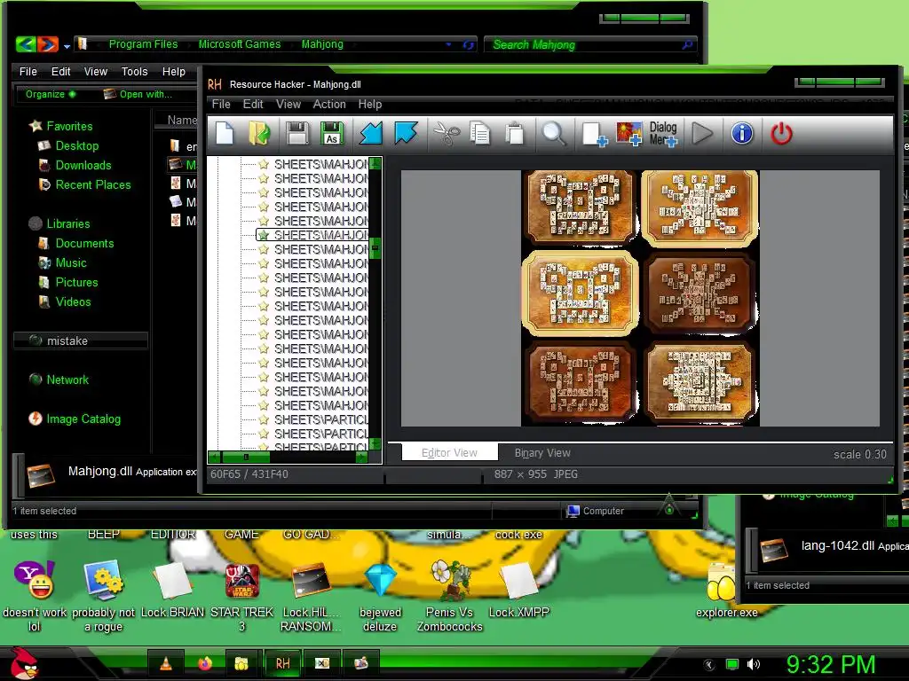Open the Action menu in Resource Hacker
The width and height of the screenshot is (909, 681).
coord(329,105)
